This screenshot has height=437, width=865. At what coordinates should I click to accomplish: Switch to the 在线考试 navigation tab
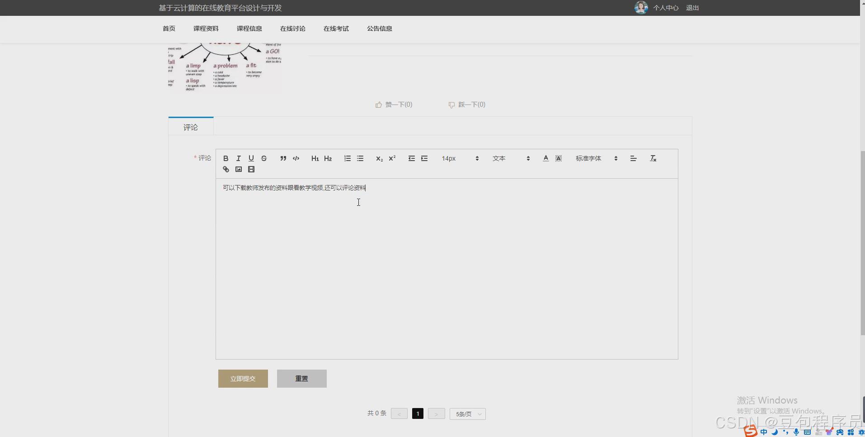tap(336, 28)
